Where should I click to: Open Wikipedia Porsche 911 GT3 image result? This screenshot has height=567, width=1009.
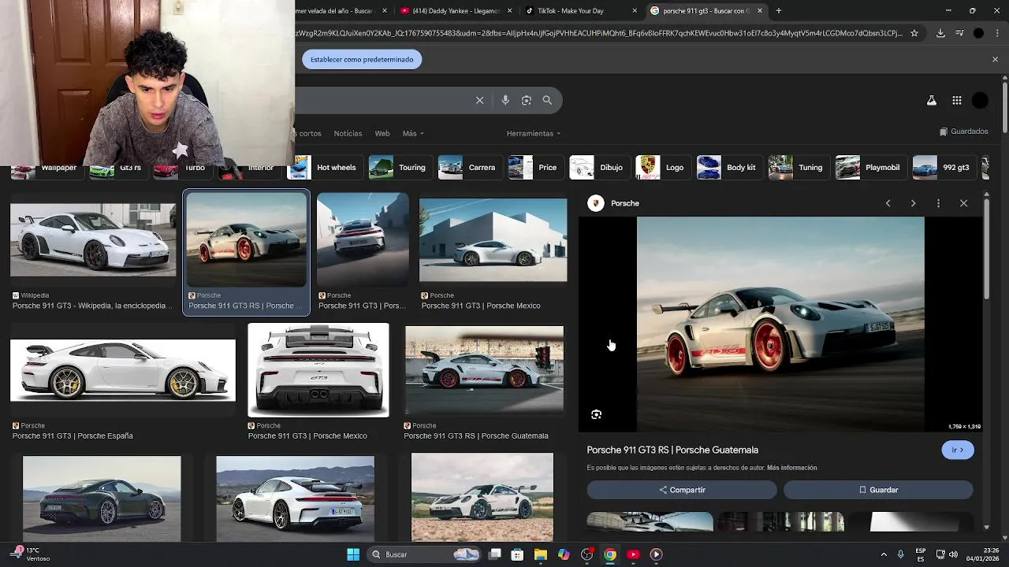[x=93, y=239]
